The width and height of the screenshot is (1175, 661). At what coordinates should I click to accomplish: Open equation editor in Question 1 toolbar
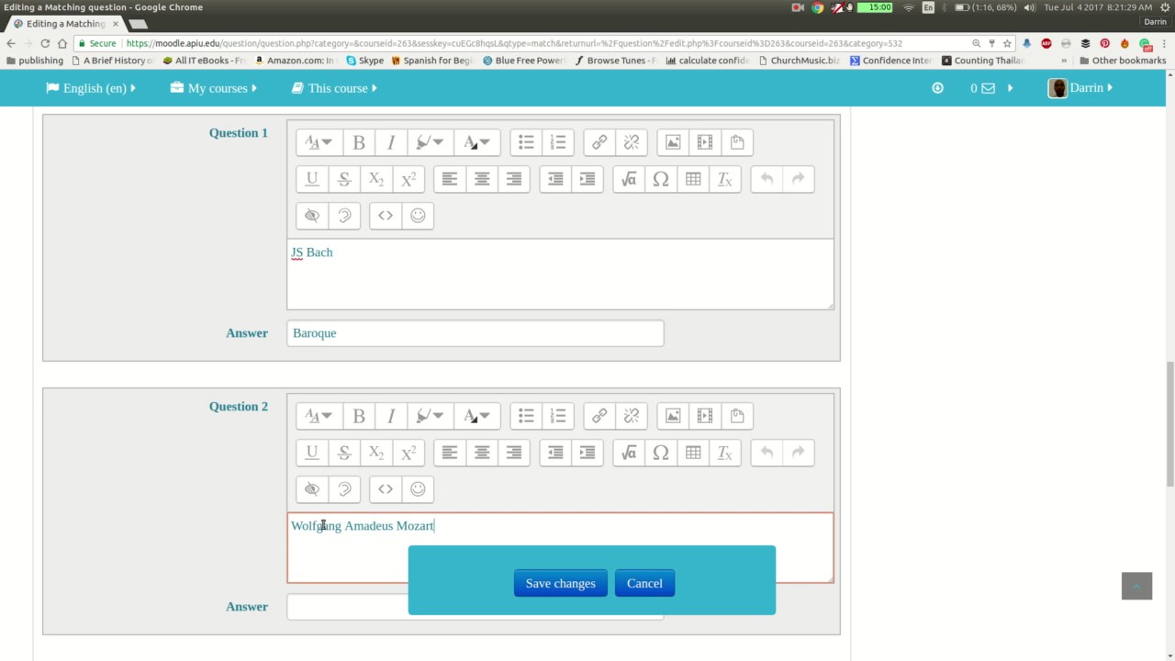[629, 179]
